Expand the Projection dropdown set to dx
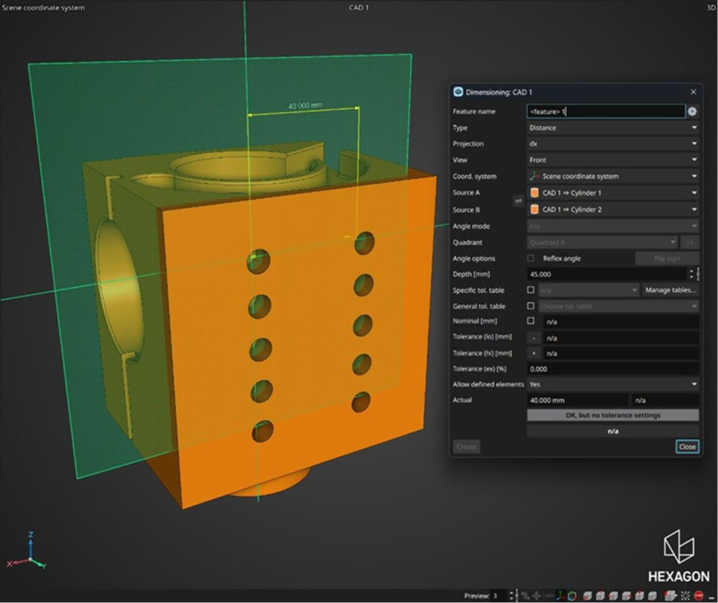Viewport: 718px width, 603px height. (x=612, y=144)
